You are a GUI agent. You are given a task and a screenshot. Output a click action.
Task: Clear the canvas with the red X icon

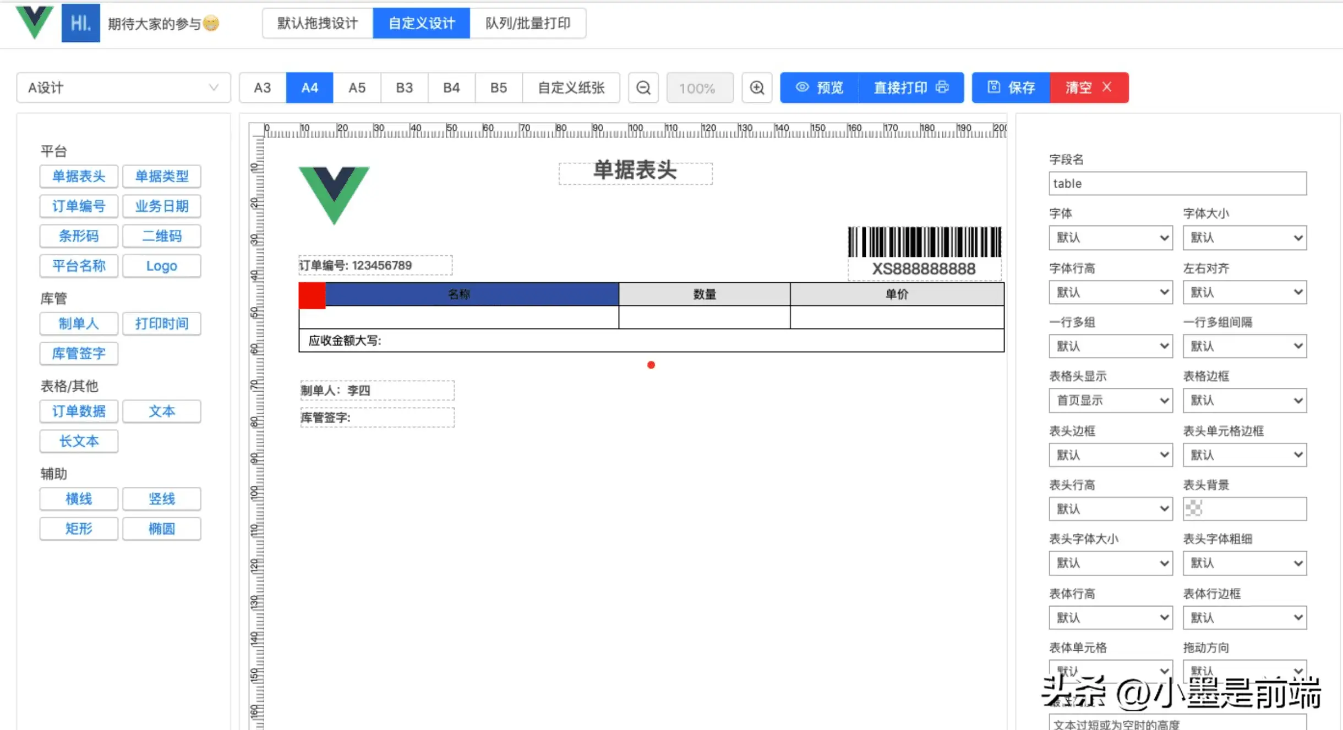point(1107,87)
